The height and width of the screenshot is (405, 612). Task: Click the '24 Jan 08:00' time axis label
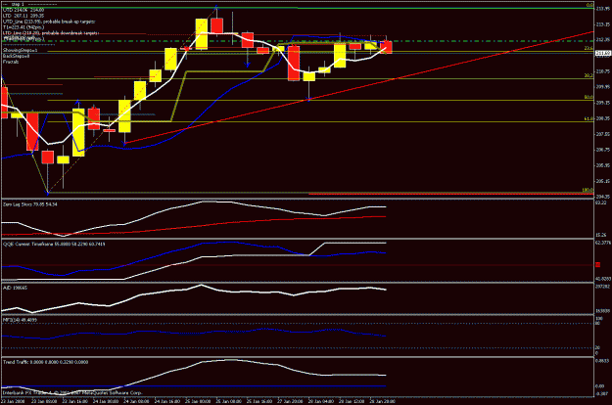pos(136,401)
